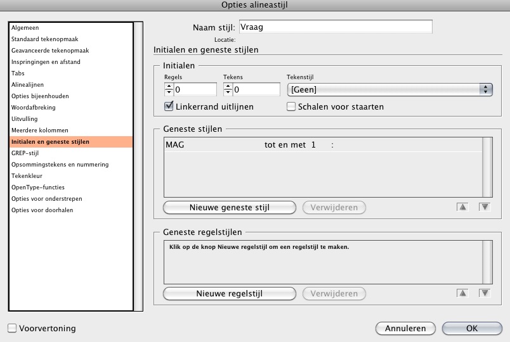Open GREP-stijl category

pos(71,153)
